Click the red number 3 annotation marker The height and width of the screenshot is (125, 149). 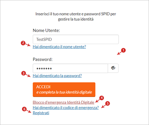[x=23, y=73]
